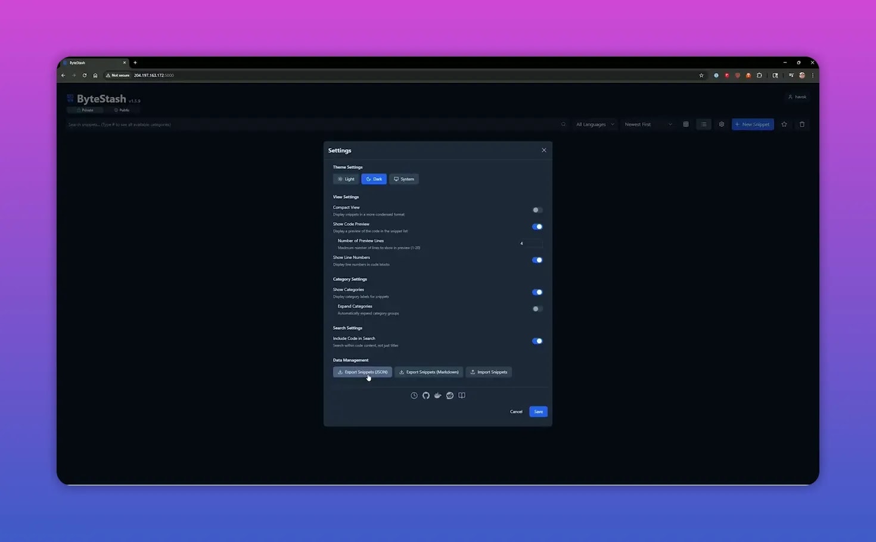This screenshot has width=876, height=542.
Task: Turn off Include Code in Search
Action: coord(537,341)
